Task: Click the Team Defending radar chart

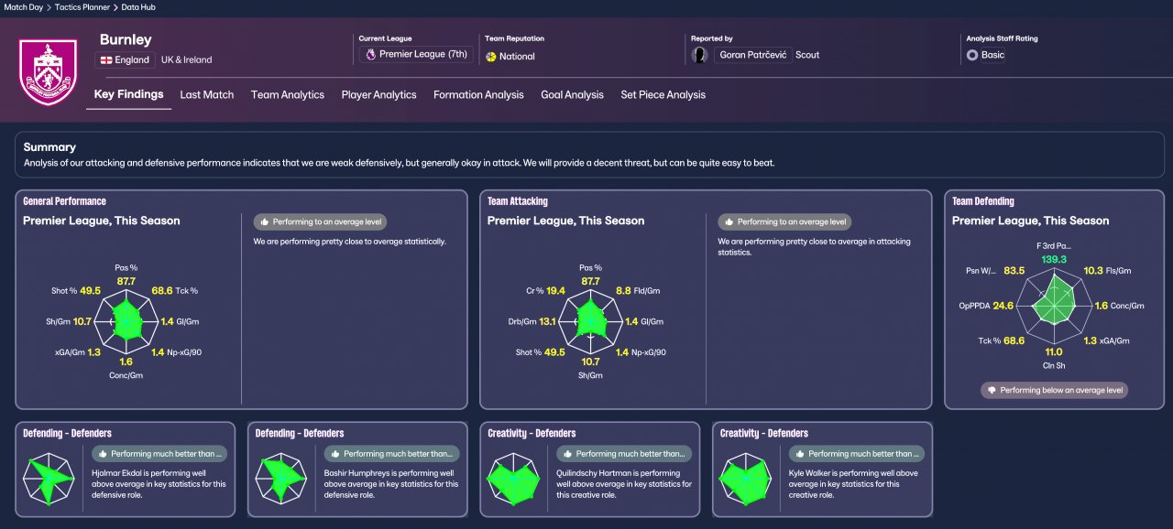Action: point(1054,305)
